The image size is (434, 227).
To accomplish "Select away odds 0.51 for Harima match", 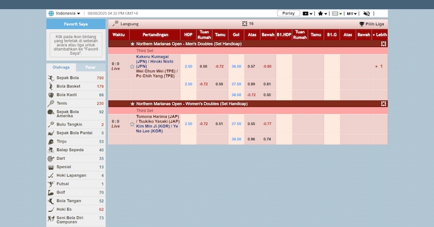I will pyautogui.click(x=219, y=124).
